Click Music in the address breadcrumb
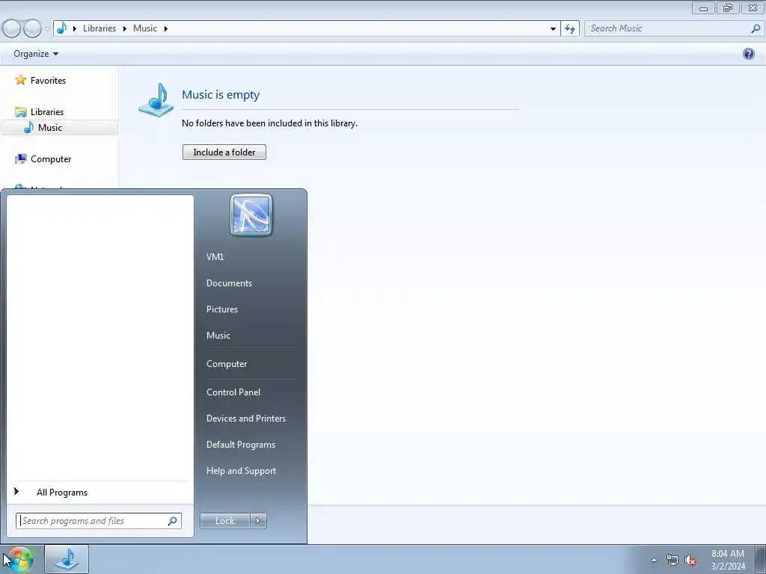Screen dimensions: 766x574 tap(145, 28)
